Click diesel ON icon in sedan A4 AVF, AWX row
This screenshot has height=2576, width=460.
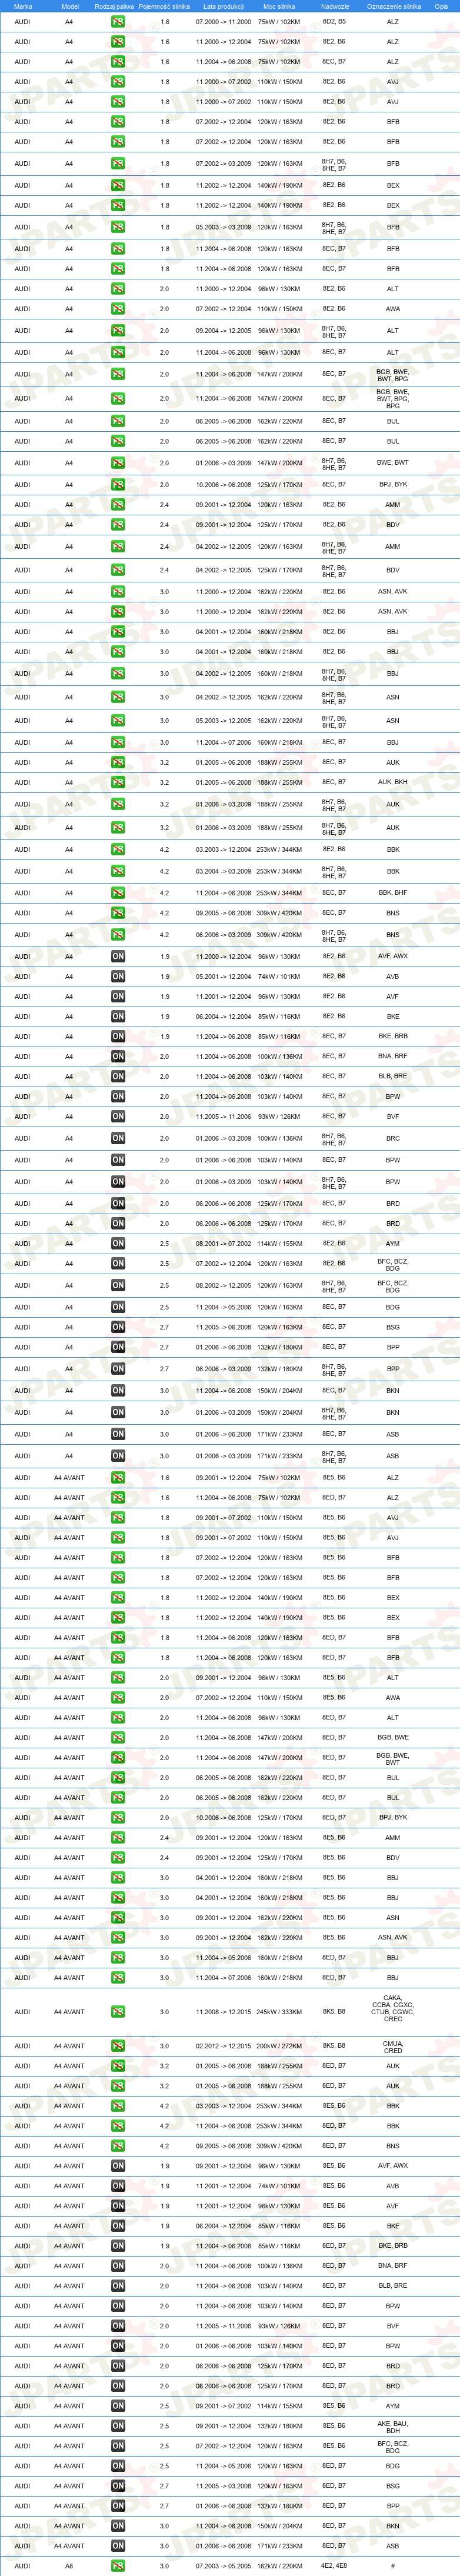point(118,956)
